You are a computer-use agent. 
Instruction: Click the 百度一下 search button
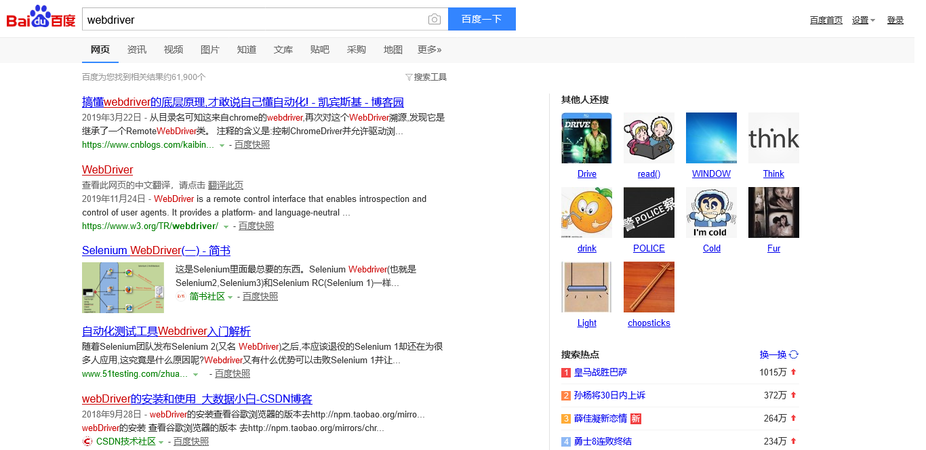(x=482, y=19)
